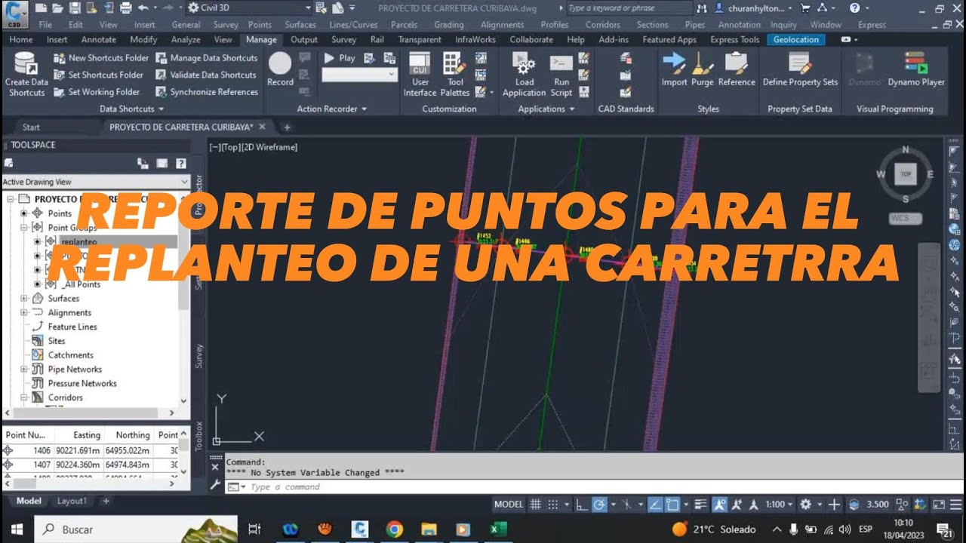Click Validate Data Shortcuts

pyautogui.click(x=206, y=75)
